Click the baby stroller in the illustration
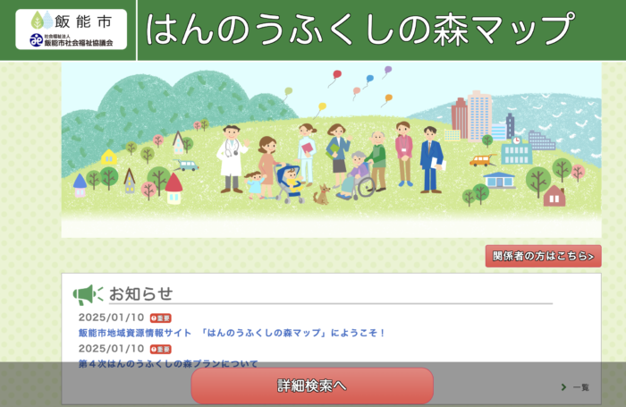 click(289, 183)
